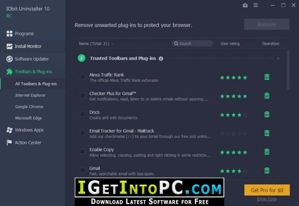Click Enable Copy five-star rating

pos(234,152)
